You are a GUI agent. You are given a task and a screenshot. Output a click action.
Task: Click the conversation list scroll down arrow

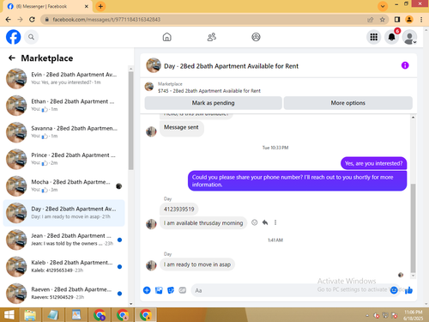(x=131, y=304)
